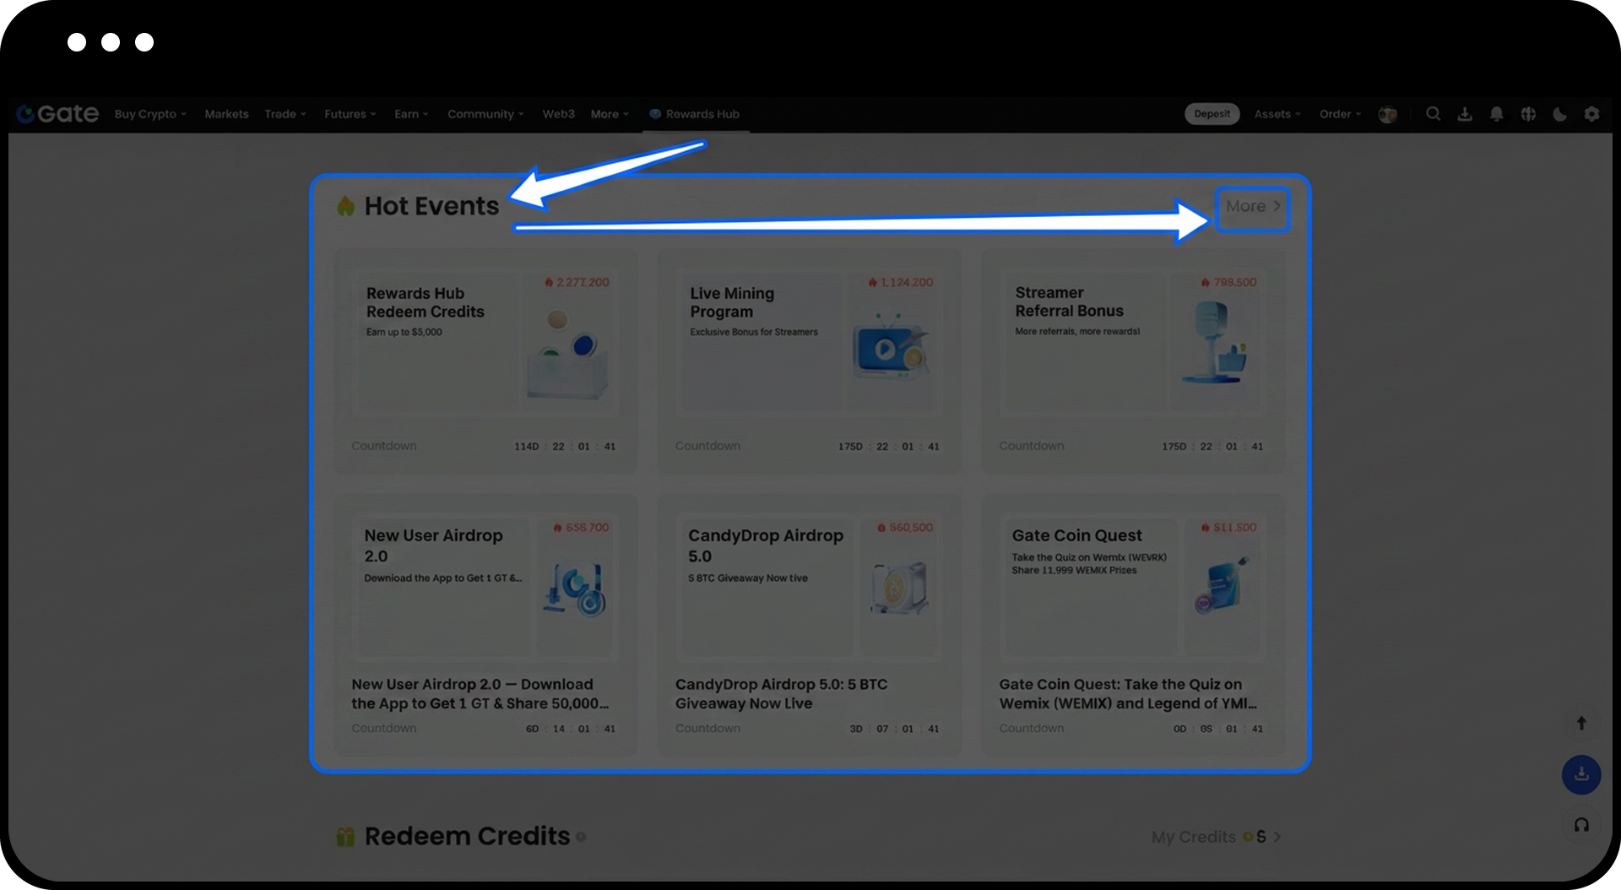Click the Gate logo
This screenshot has height=890, width=1621.
click(57, 114)
